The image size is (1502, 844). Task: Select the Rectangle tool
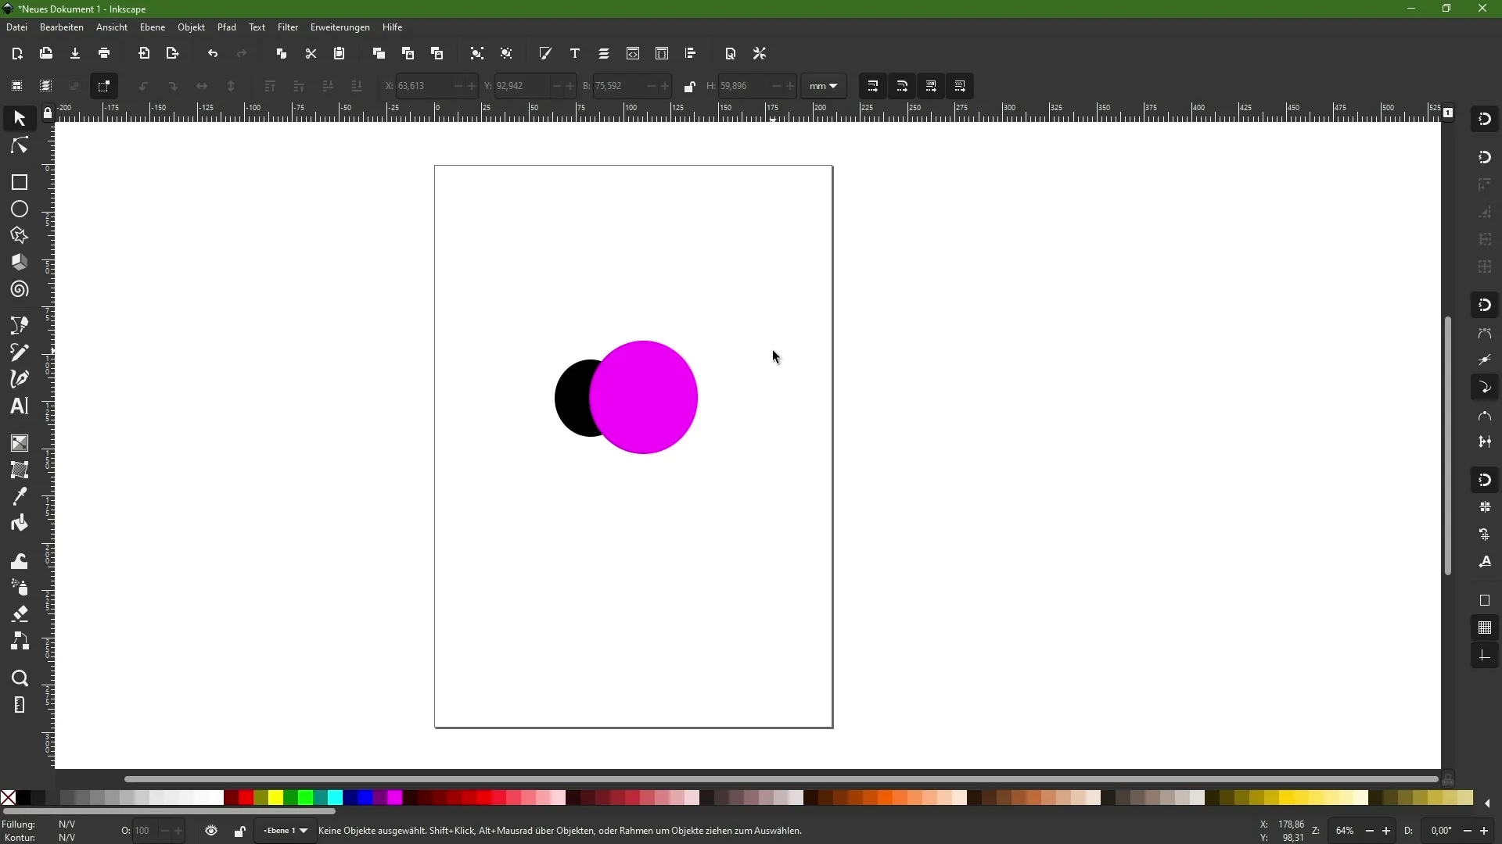[x=20, y=182]
